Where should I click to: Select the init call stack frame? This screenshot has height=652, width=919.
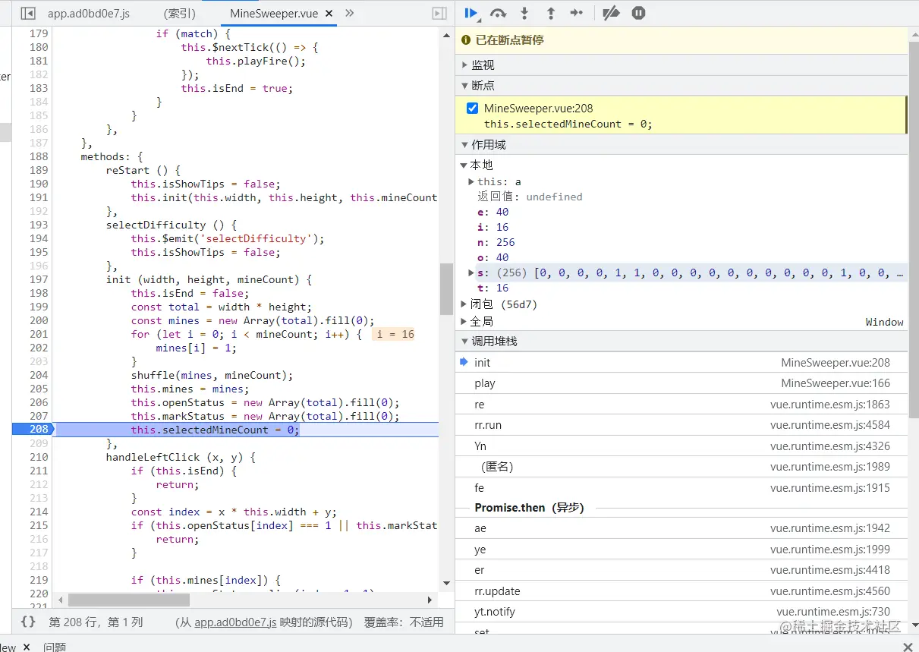681,363
